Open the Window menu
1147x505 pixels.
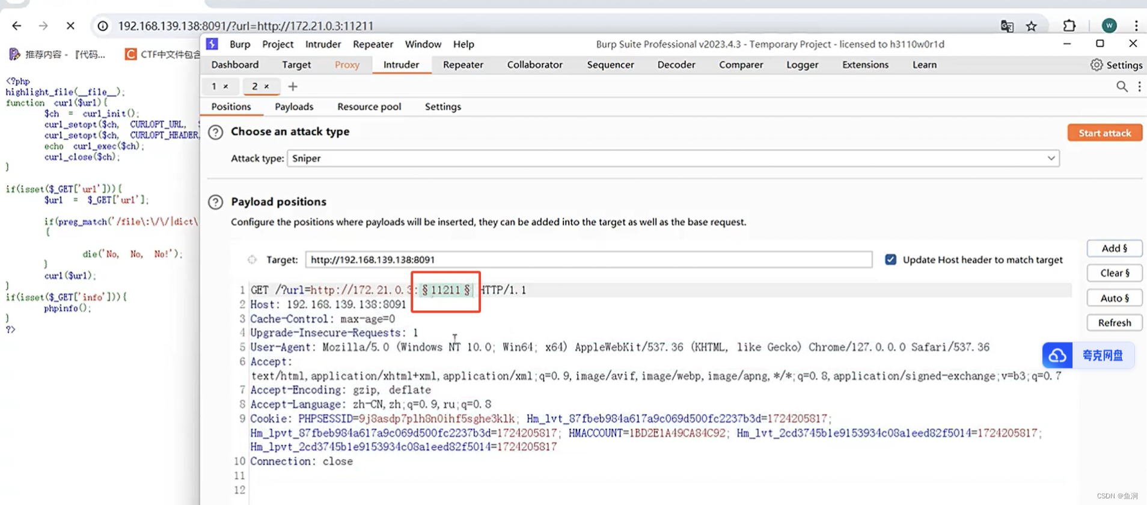[x=423, y=44]
